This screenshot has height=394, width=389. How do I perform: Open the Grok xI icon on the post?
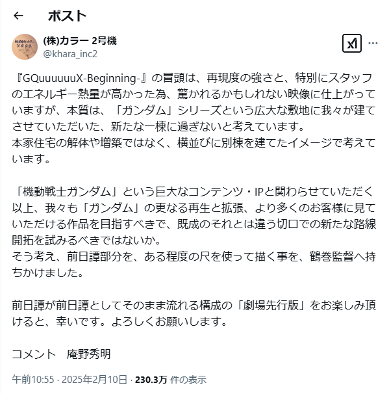(352, 43)
